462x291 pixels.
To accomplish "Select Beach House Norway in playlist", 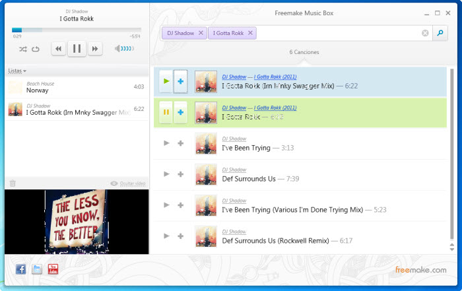I will [77, 87].
